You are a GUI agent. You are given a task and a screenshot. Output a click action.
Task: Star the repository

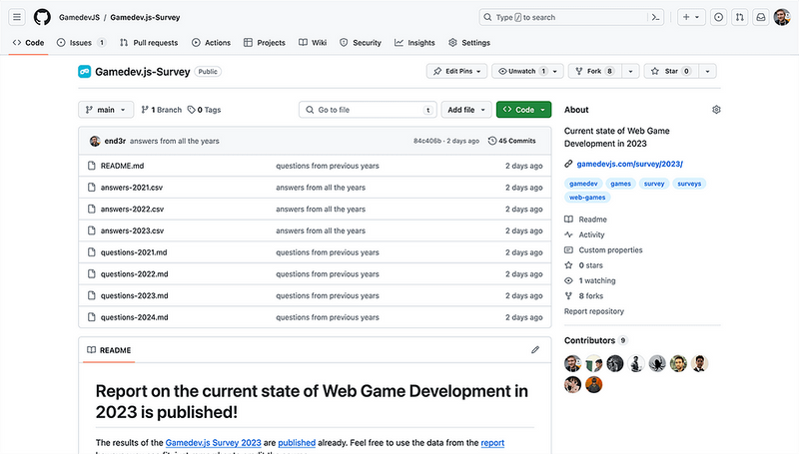(x=671, y=71)
